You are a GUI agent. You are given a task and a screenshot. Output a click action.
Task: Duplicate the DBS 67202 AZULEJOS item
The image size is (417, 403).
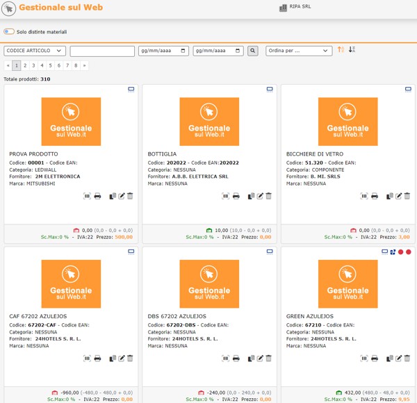(x=251, y=359)
